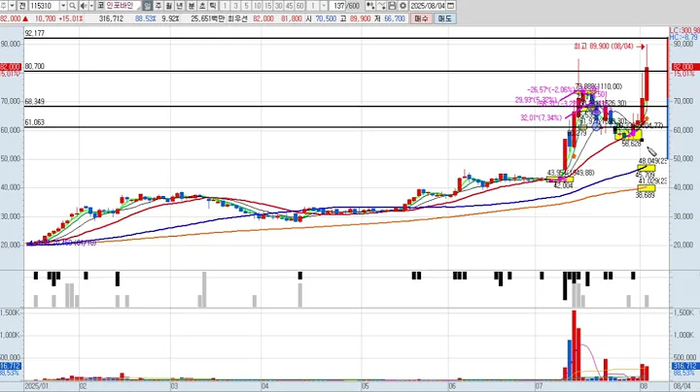This screenshot has height=392, width=700.
Task: Click the 코 KOSDAQ market badge
Action: pyautogui.click(x=100, y=6)
